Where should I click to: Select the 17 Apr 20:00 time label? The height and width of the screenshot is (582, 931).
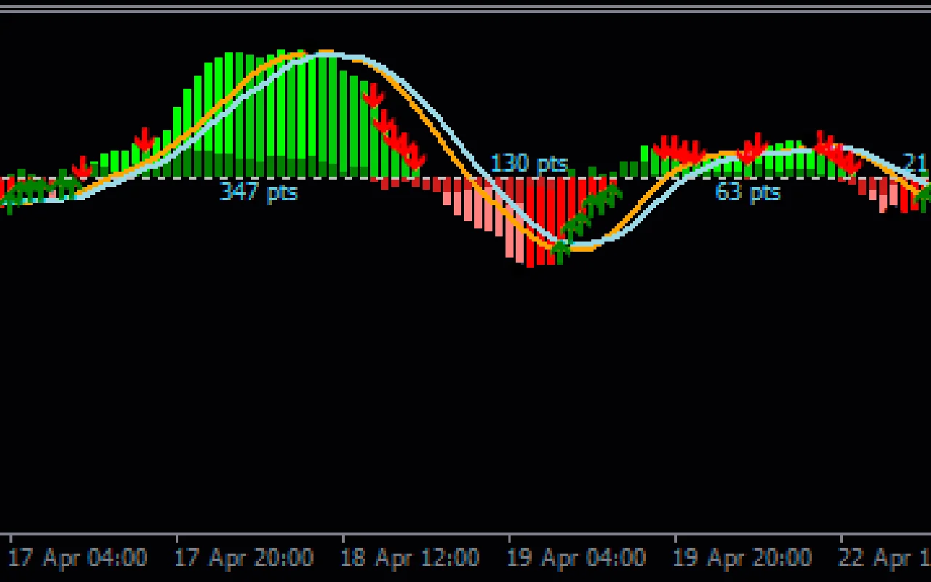tap(244, 558)
